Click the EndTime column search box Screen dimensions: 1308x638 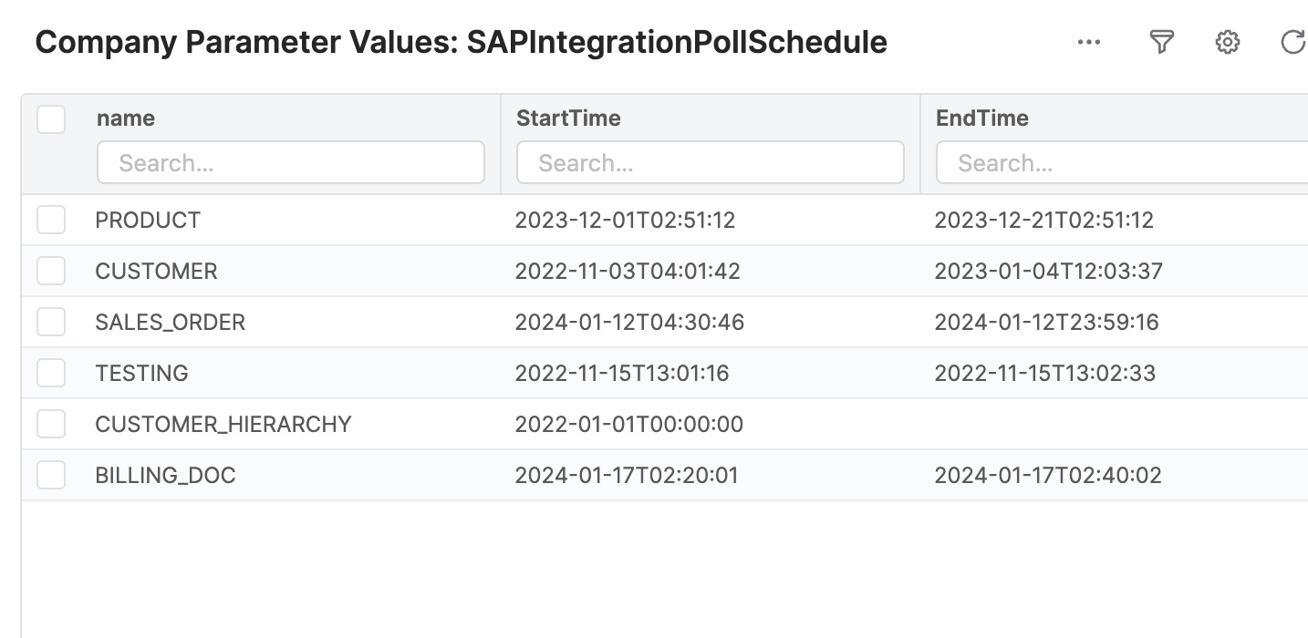point(1122,163)
